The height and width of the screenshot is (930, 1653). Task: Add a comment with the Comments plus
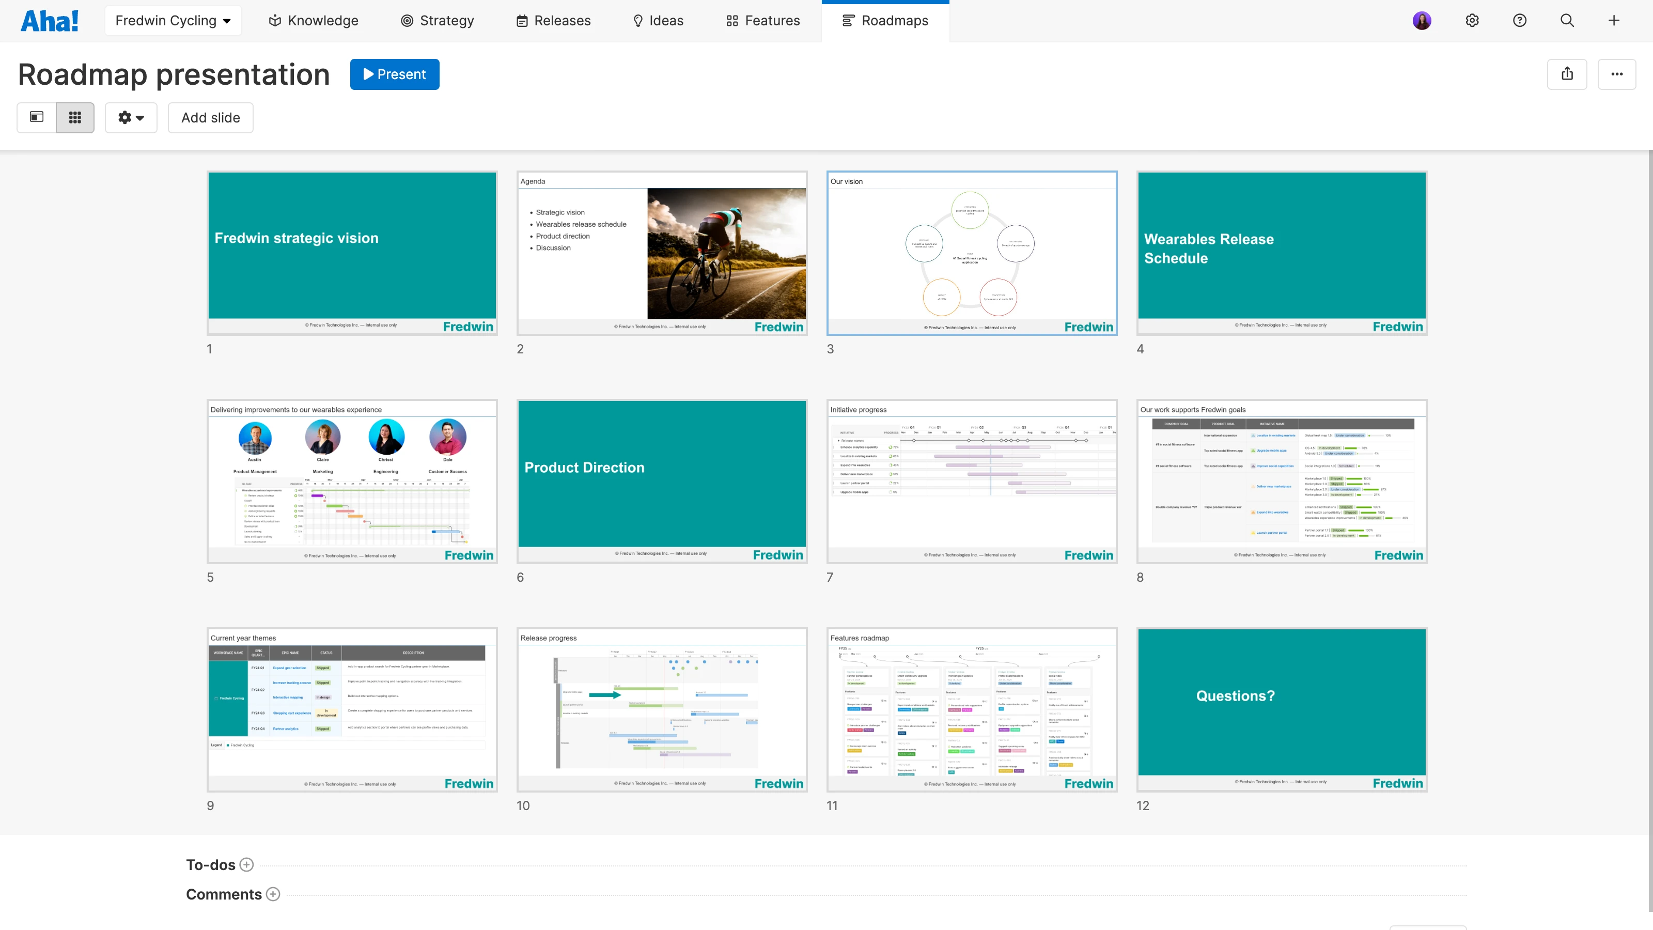pos(273,893)
